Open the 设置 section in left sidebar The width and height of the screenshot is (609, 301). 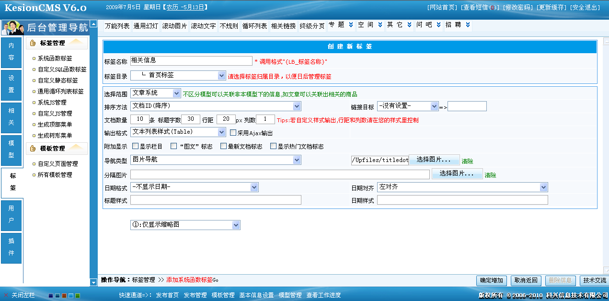(x=11, y=85)
